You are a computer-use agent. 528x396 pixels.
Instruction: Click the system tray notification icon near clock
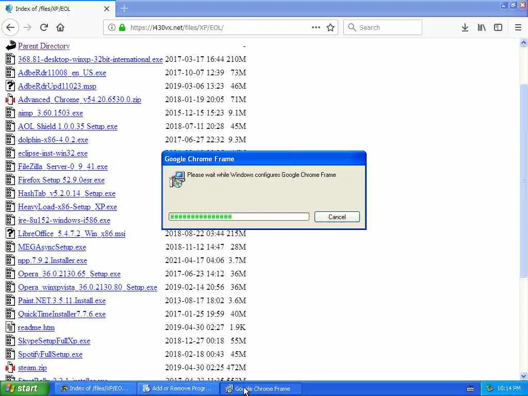[x=490, y=389]
